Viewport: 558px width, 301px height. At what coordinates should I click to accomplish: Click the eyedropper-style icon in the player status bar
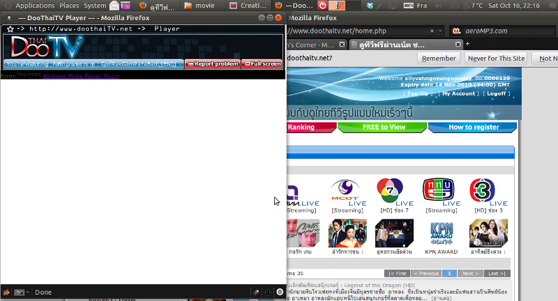(256, 292)
